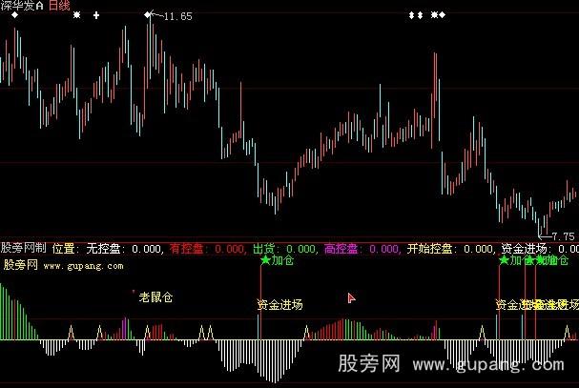The height and width of the screenshot is (388, 579).
Task: Click the 无控盘: 0.000 readout
Action: tap(124, 249)
